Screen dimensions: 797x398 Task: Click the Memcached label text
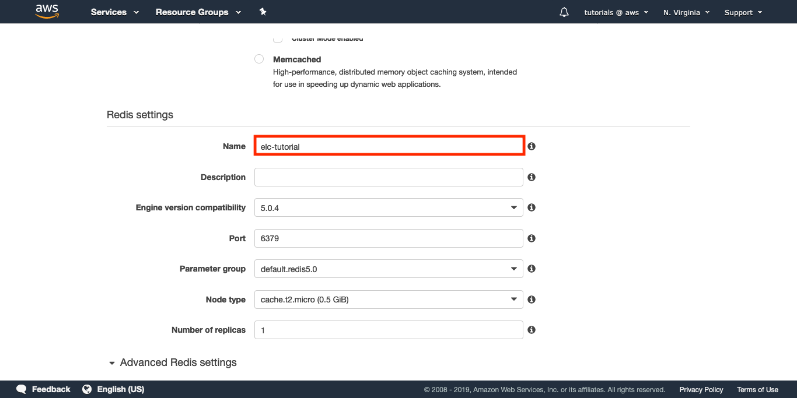coord(297,59)
